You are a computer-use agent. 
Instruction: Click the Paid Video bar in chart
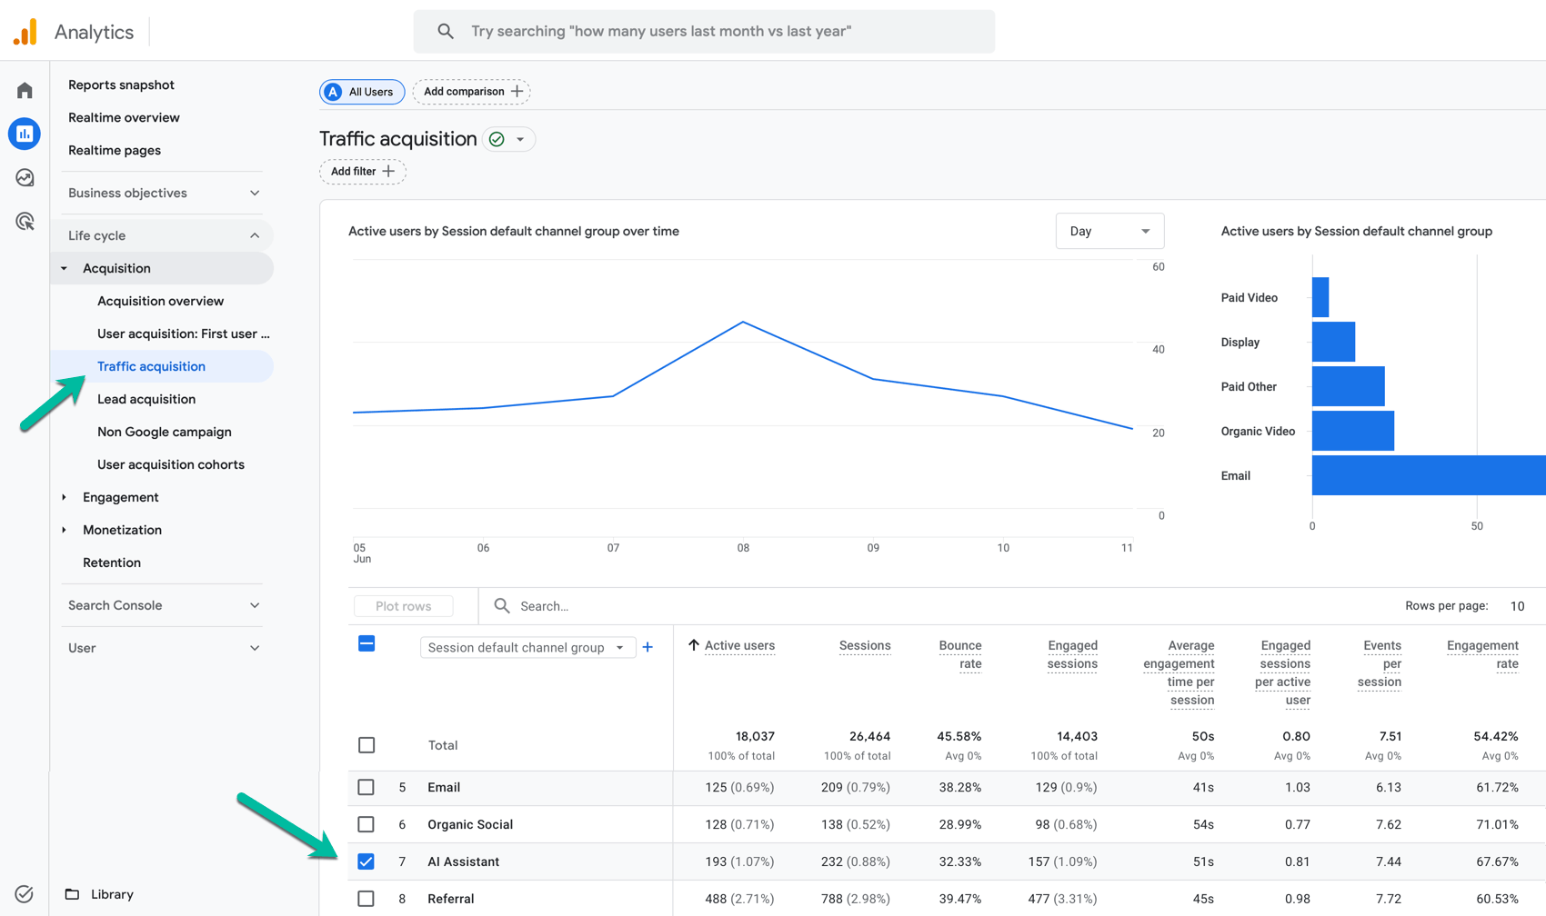[1320, 297]
